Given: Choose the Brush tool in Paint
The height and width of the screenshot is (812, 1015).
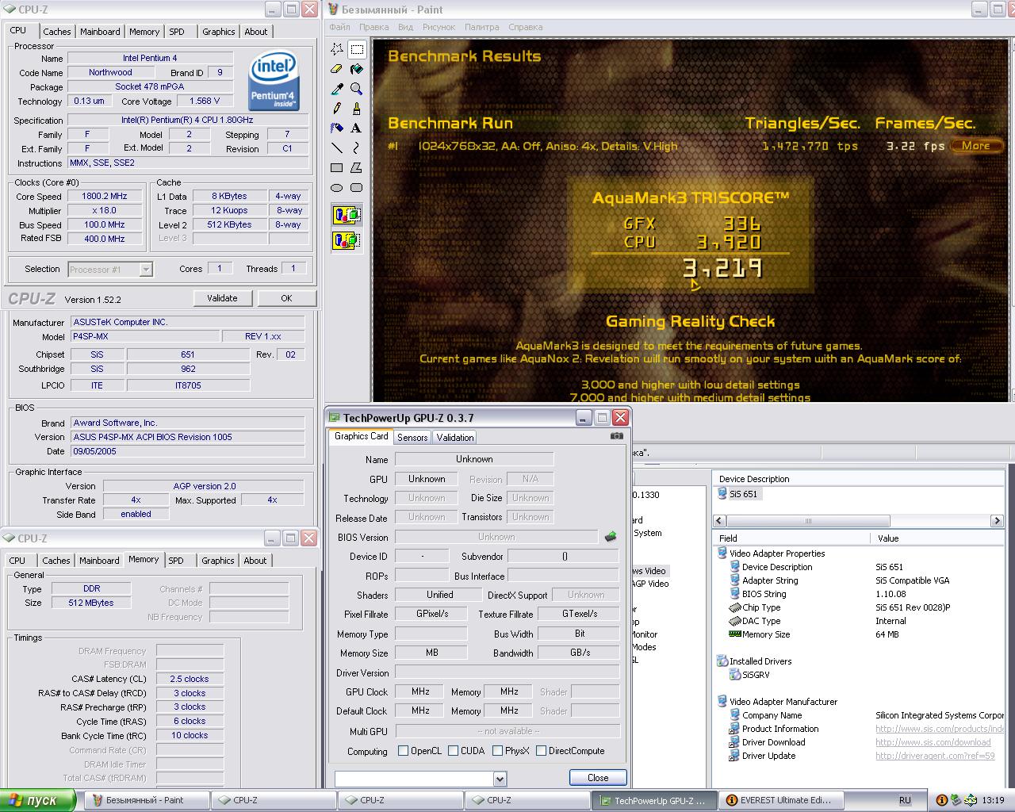Looking at the screenshot, I should (357, 109).
